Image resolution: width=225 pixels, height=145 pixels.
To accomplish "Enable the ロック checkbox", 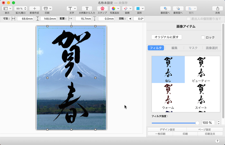I will point(203,37).
